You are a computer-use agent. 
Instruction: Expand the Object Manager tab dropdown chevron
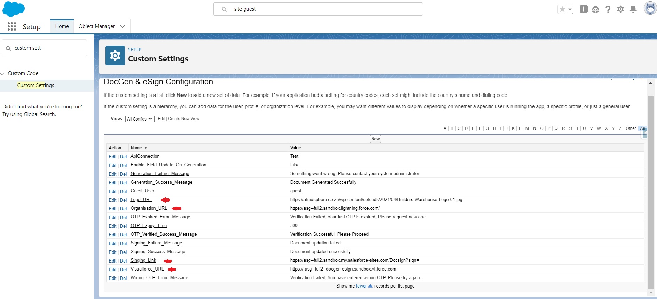tap(122, 27)
